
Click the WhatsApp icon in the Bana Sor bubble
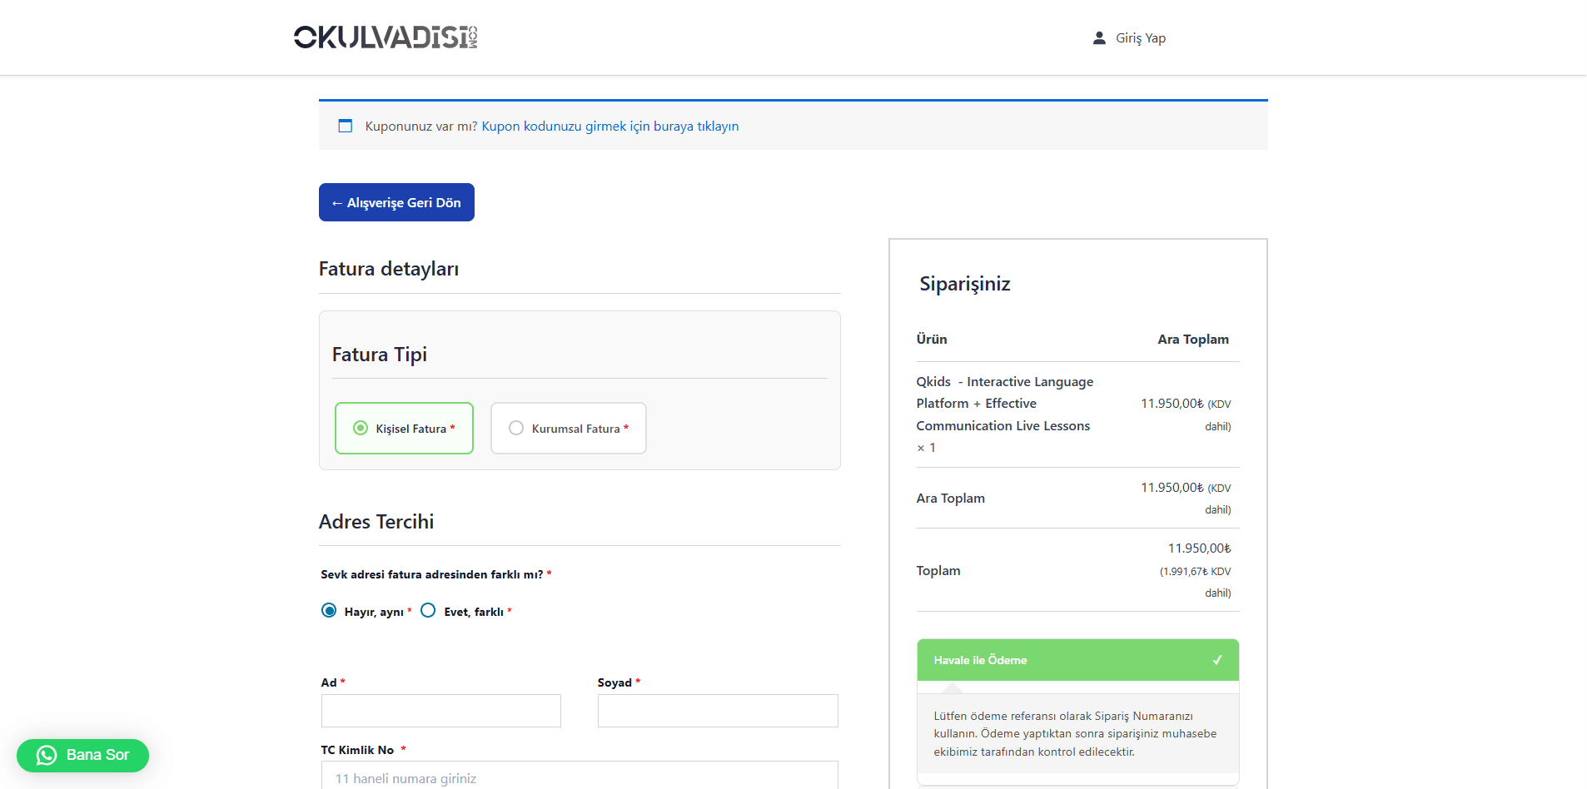pos(47,755)
